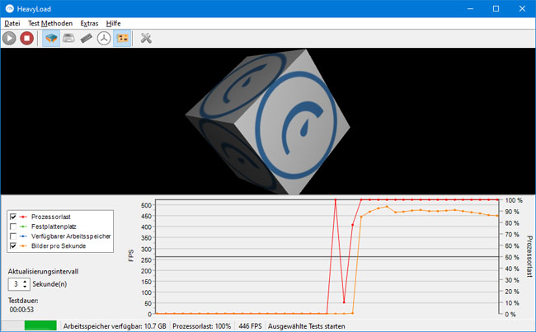536x332 pixels.
Task: Start the selected tests with play button
Action: click(x=9, y=38)
